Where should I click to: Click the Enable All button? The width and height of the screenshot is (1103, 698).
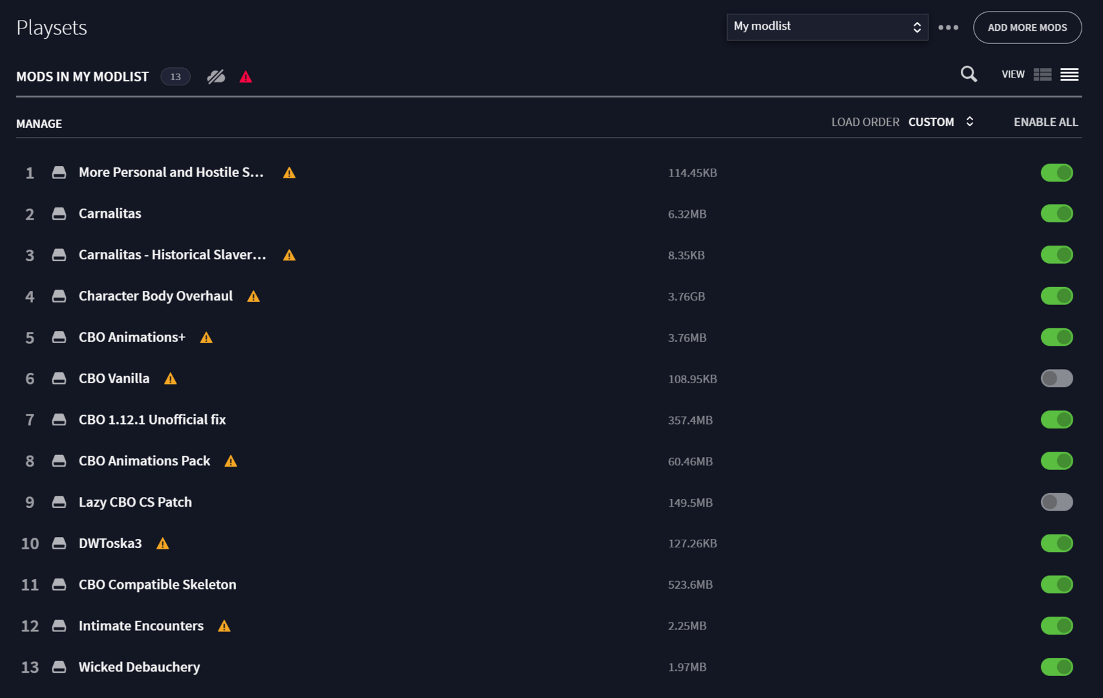[x=1045, y=122]
